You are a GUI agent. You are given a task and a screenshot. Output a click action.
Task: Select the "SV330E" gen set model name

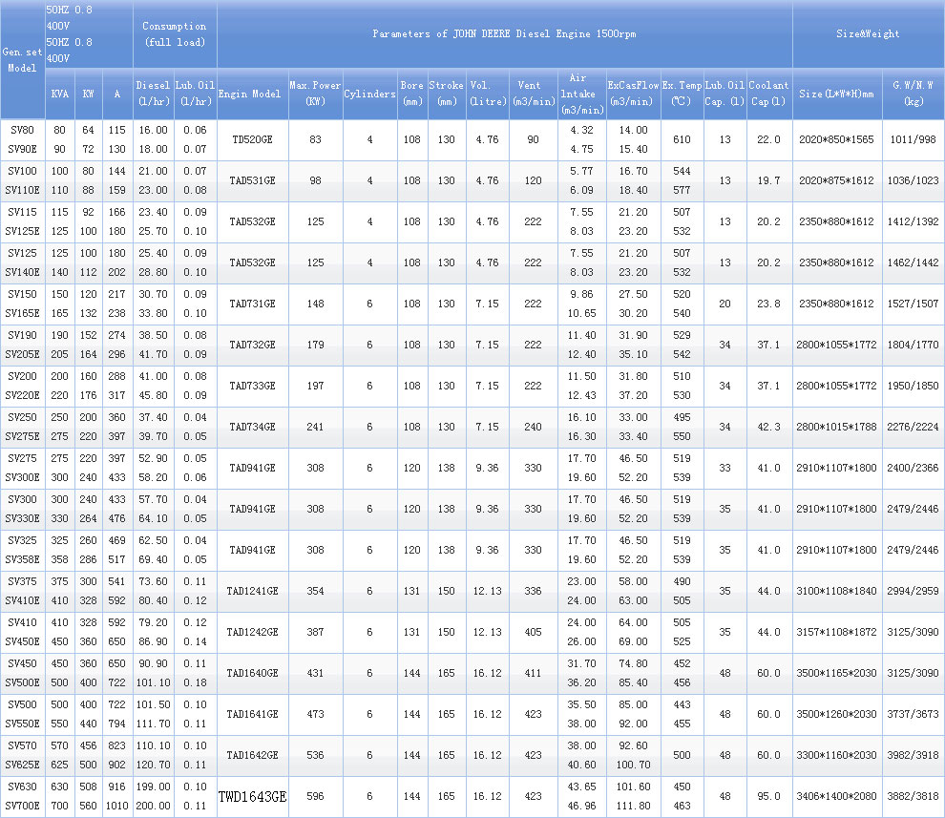click(22, 517)
